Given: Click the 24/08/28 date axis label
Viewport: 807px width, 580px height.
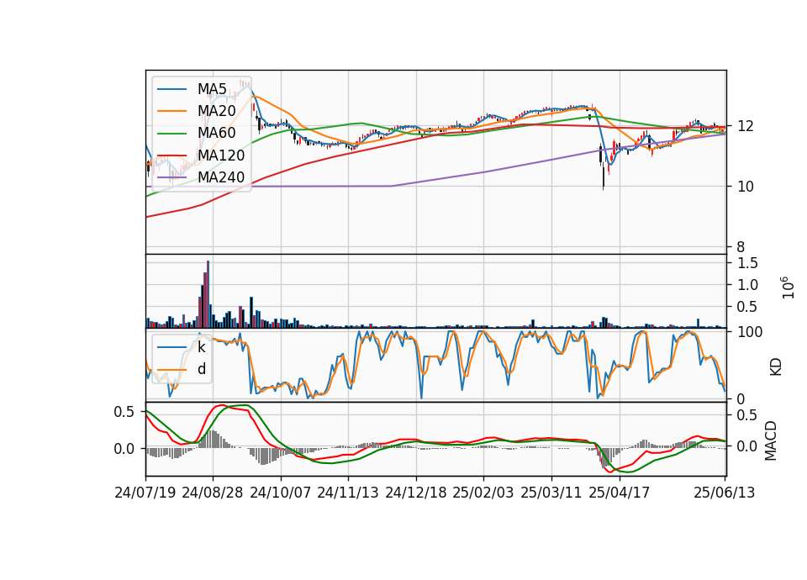Looking at the screenshot, I should click(213, 493).
